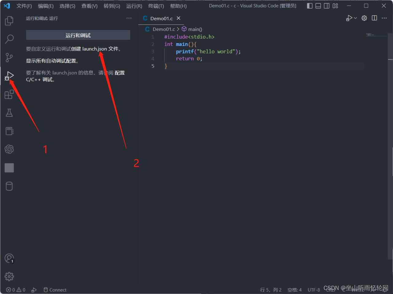Screen dimensions: 393x294
Task: Select the Search icon in the activity bar
Action: [9, 39]
